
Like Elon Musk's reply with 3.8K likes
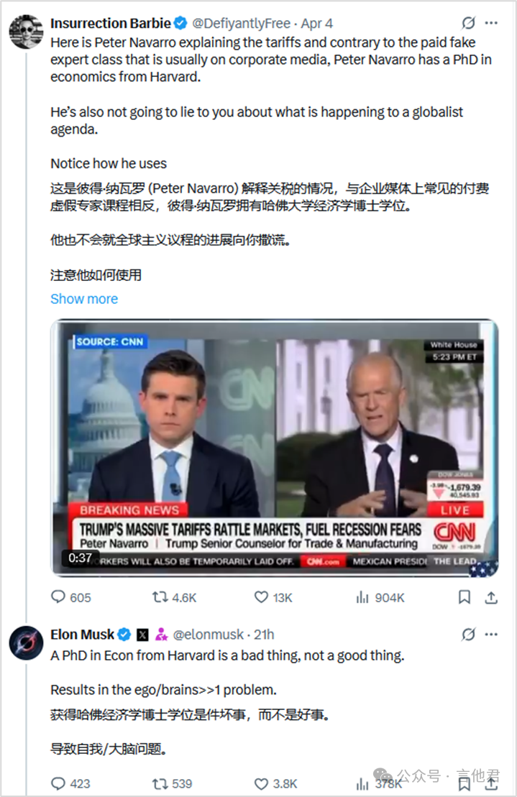tap(262, 783)
